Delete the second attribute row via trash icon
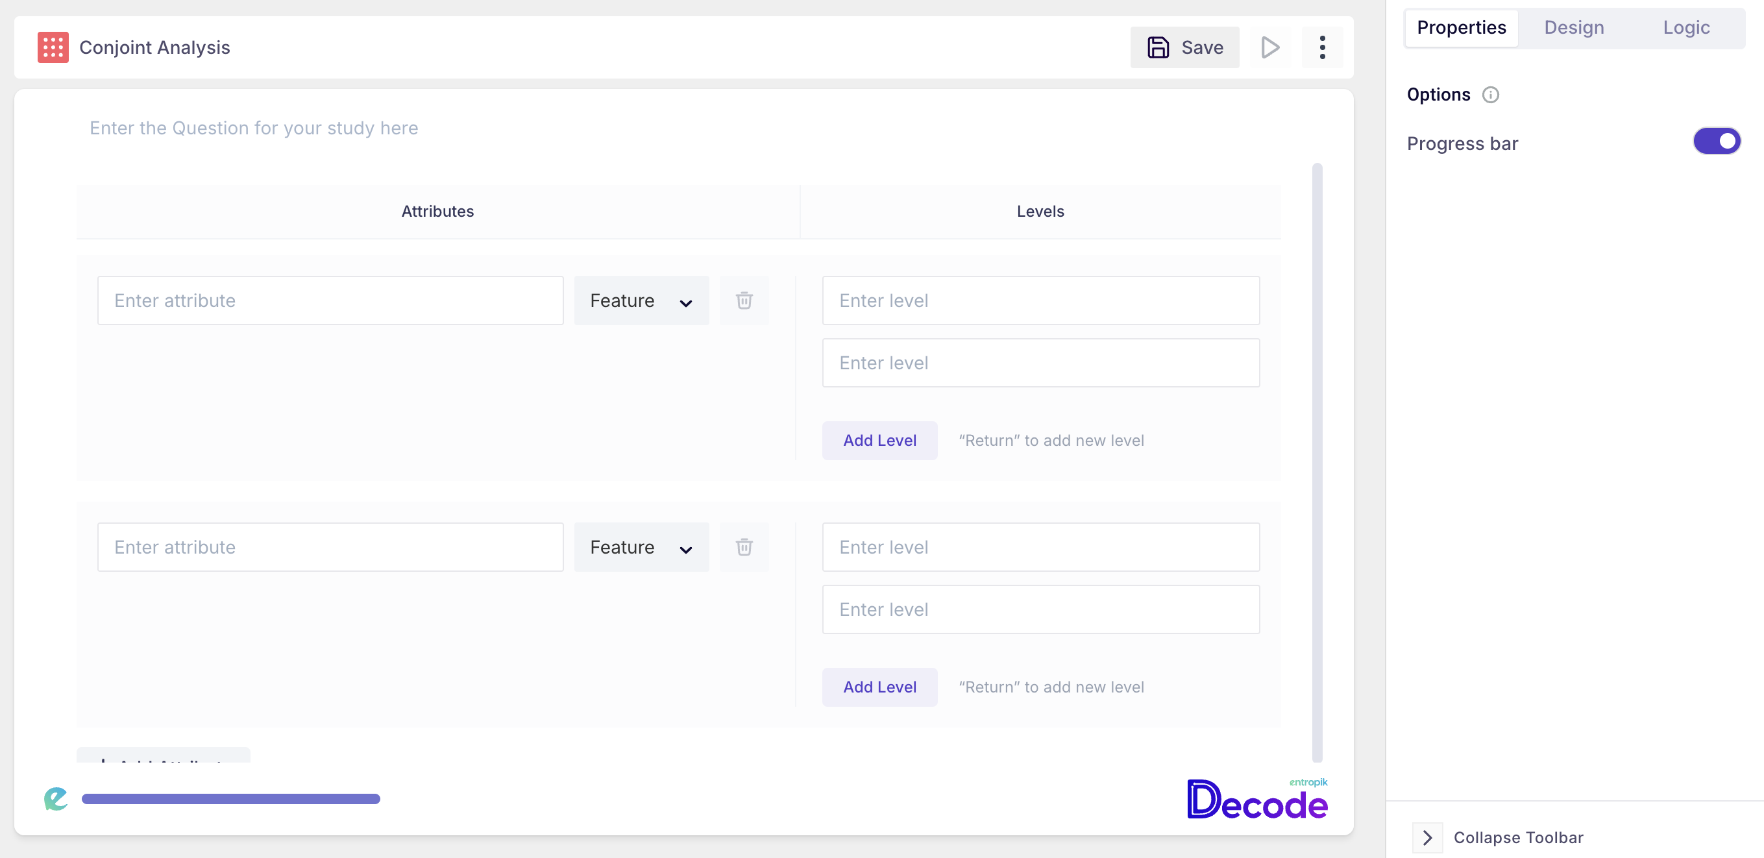 (744, 547)
